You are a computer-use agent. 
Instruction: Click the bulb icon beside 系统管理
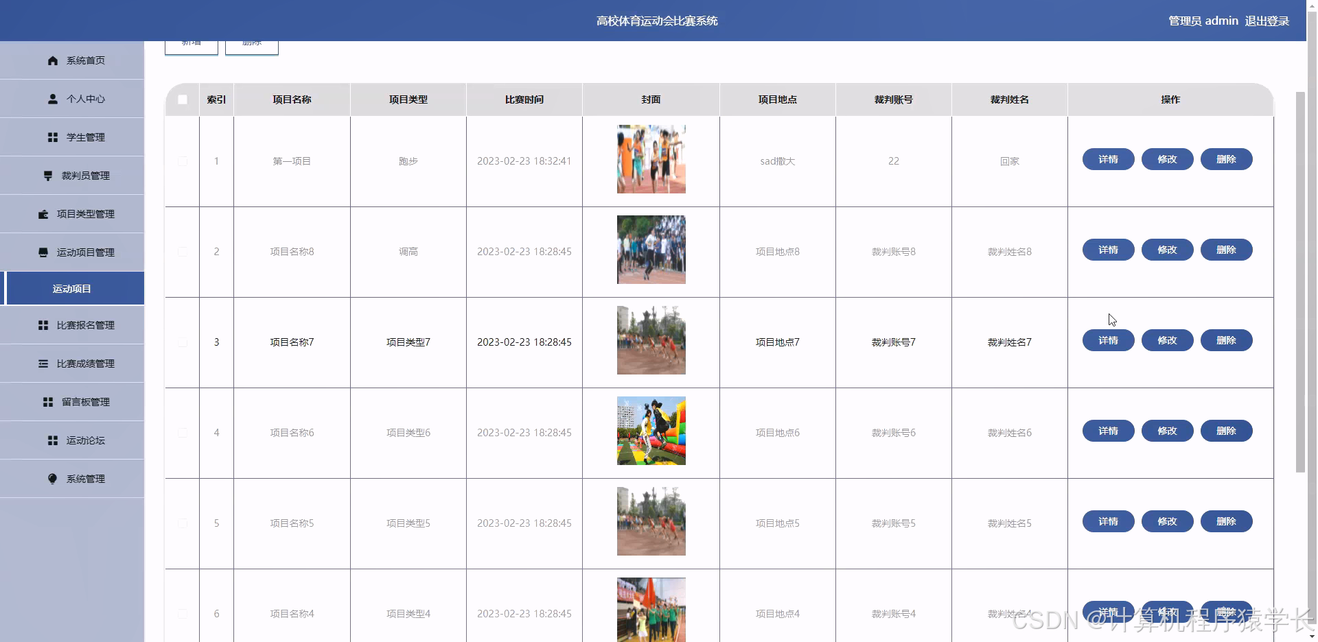coord(53,479)
